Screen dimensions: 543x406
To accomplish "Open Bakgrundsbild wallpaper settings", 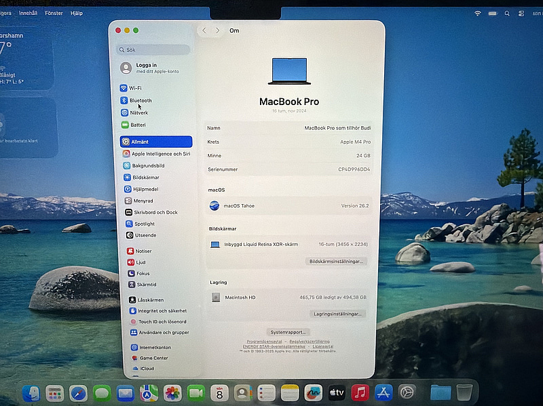I will click(x=147, y=165).
